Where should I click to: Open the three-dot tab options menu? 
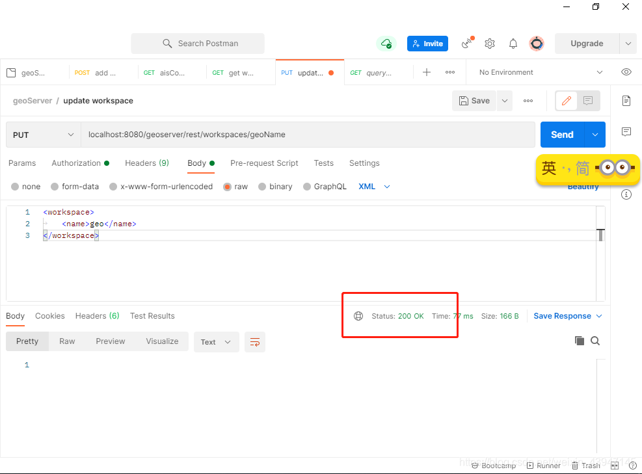450,72
